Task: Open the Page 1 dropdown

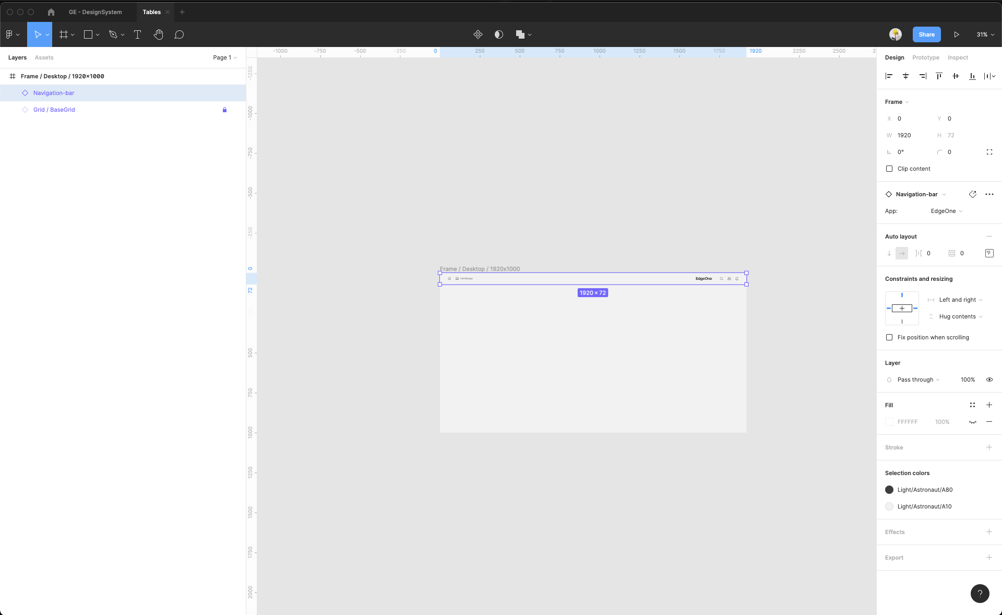Action: pyautogui.click(x=225, y=57)
